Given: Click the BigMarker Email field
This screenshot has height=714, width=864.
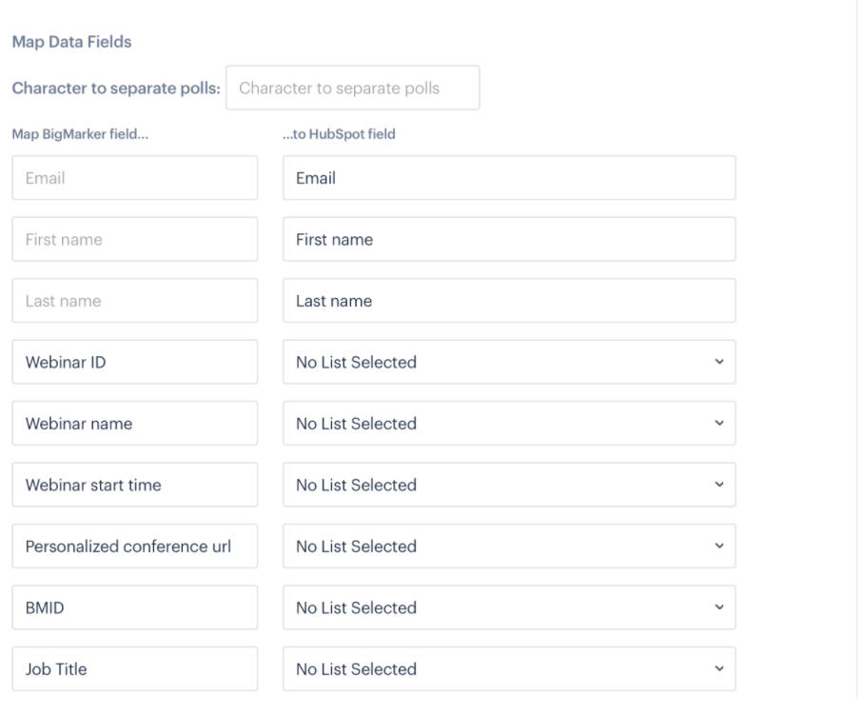Looking at the screenshot, I should pos(134,178).
